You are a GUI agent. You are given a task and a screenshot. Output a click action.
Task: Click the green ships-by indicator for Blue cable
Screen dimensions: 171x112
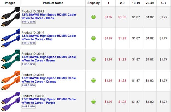(94, 38)
